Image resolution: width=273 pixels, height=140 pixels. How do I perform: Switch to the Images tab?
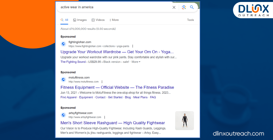pyautogui.click(x=80, y=20)
